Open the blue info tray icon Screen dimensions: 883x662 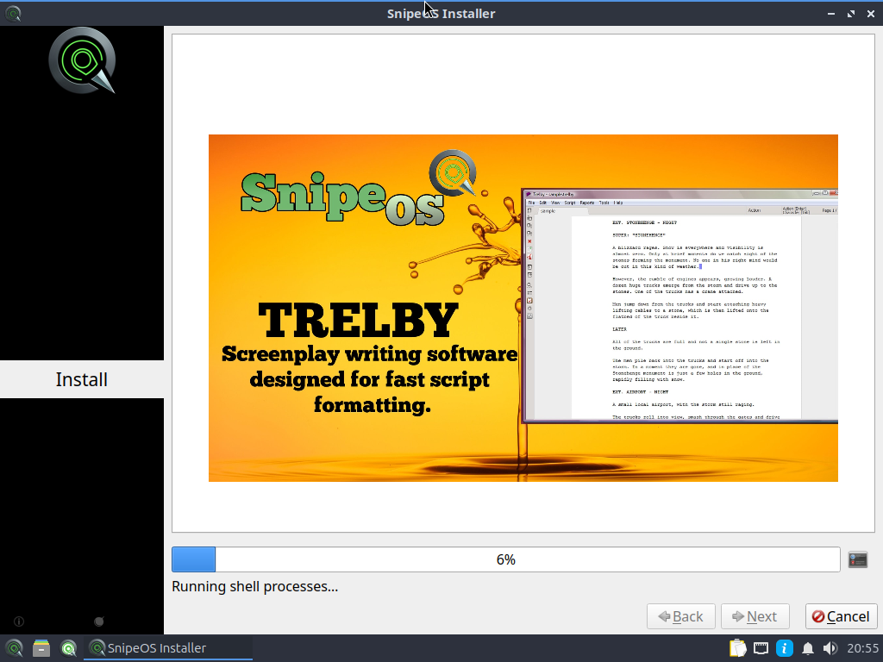(x=785, y=648)
